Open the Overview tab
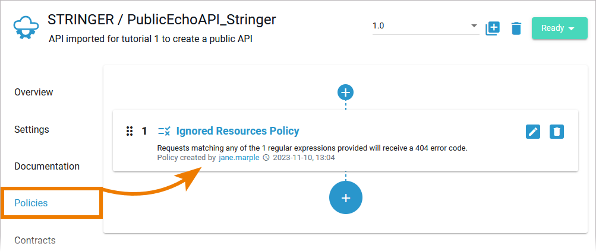The width and height of the screenshot is (596, 252). (x=34, y=92)
